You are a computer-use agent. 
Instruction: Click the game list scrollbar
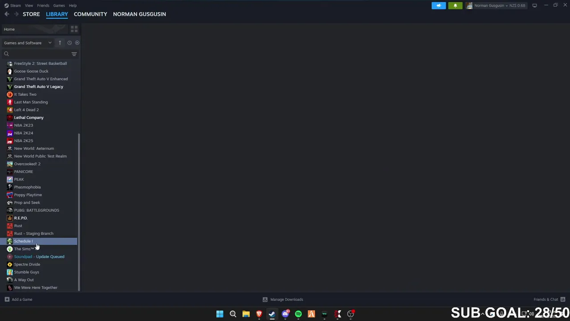point(79,211)
